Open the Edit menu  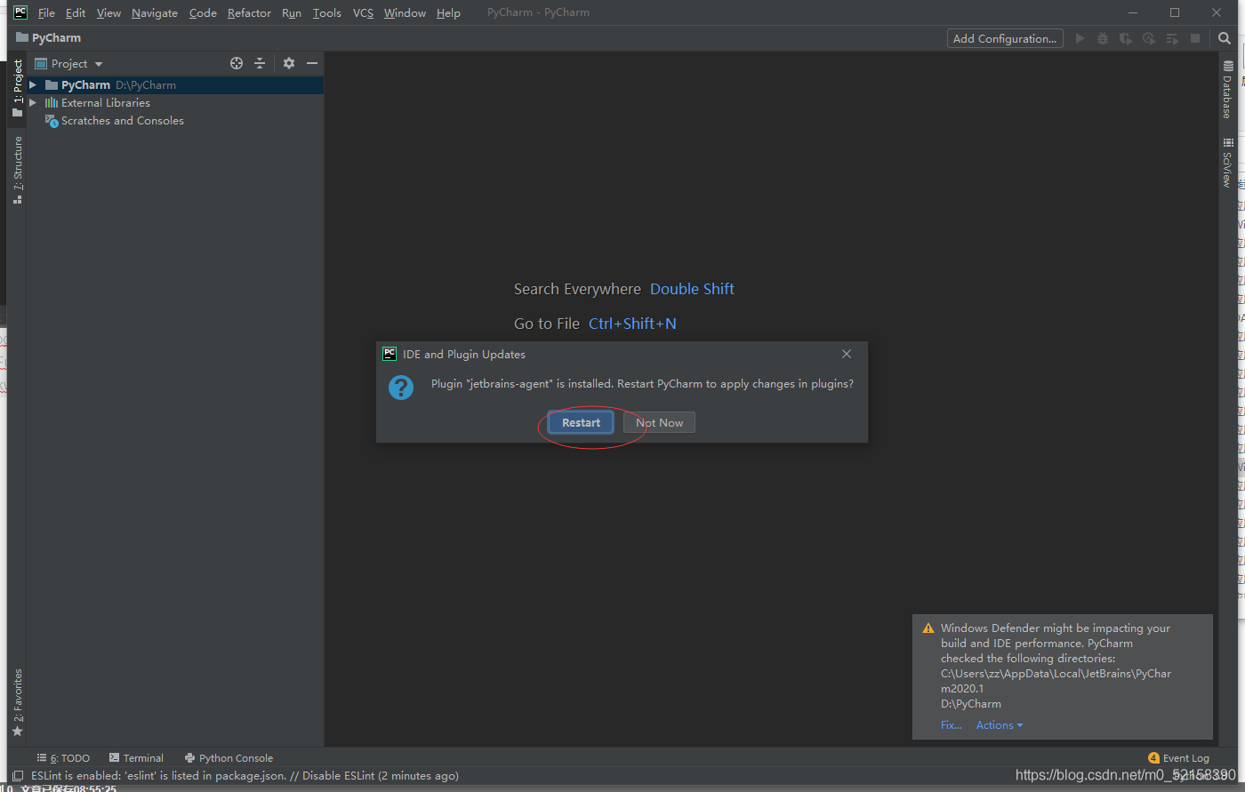pyautogui.click(x=76, y=12)
